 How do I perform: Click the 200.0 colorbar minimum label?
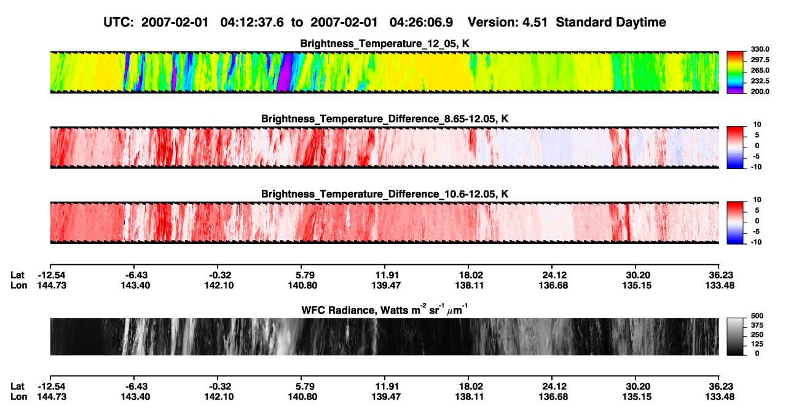click(x=760, y=91)
